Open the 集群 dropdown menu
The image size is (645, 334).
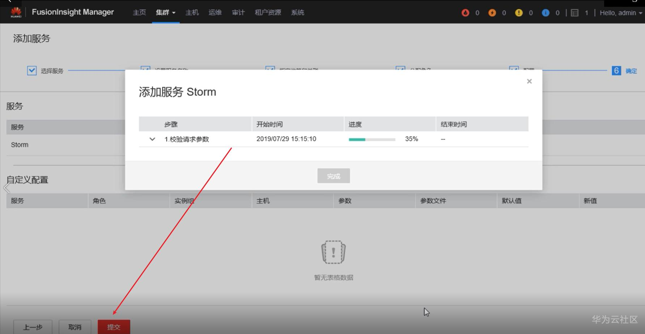pos(166,13)
